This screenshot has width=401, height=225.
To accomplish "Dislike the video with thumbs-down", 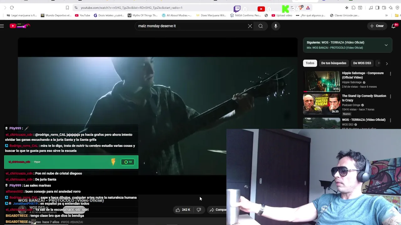I will tap(199, 210).
